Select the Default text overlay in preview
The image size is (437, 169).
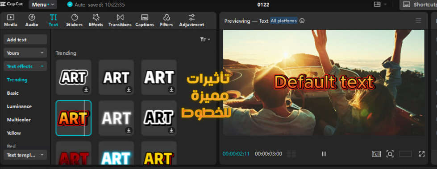tap(325, 83)
